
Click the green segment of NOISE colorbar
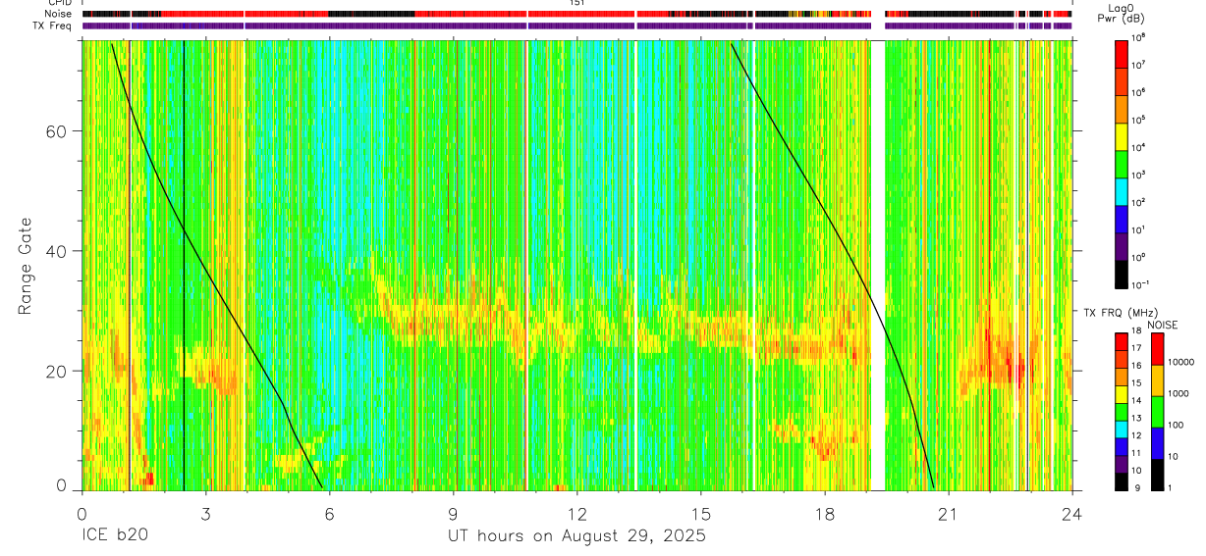[1157, 412]
